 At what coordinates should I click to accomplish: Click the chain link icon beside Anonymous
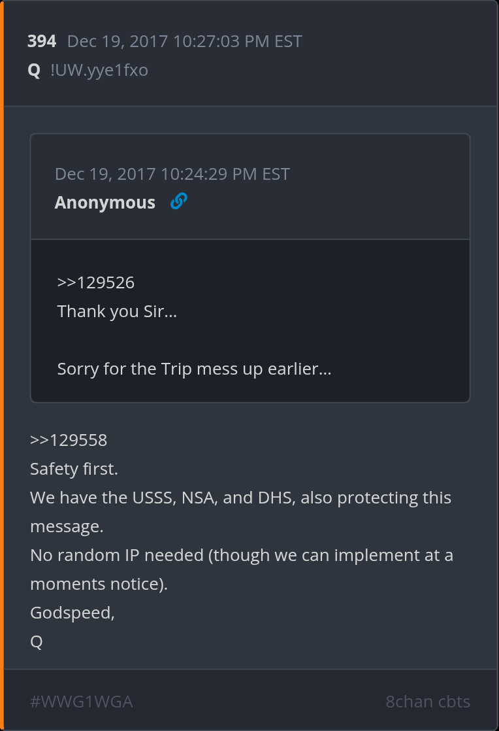[x=178, y=202]
